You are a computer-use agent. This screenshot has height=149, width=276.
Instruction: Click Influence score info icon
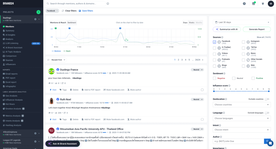230,86
